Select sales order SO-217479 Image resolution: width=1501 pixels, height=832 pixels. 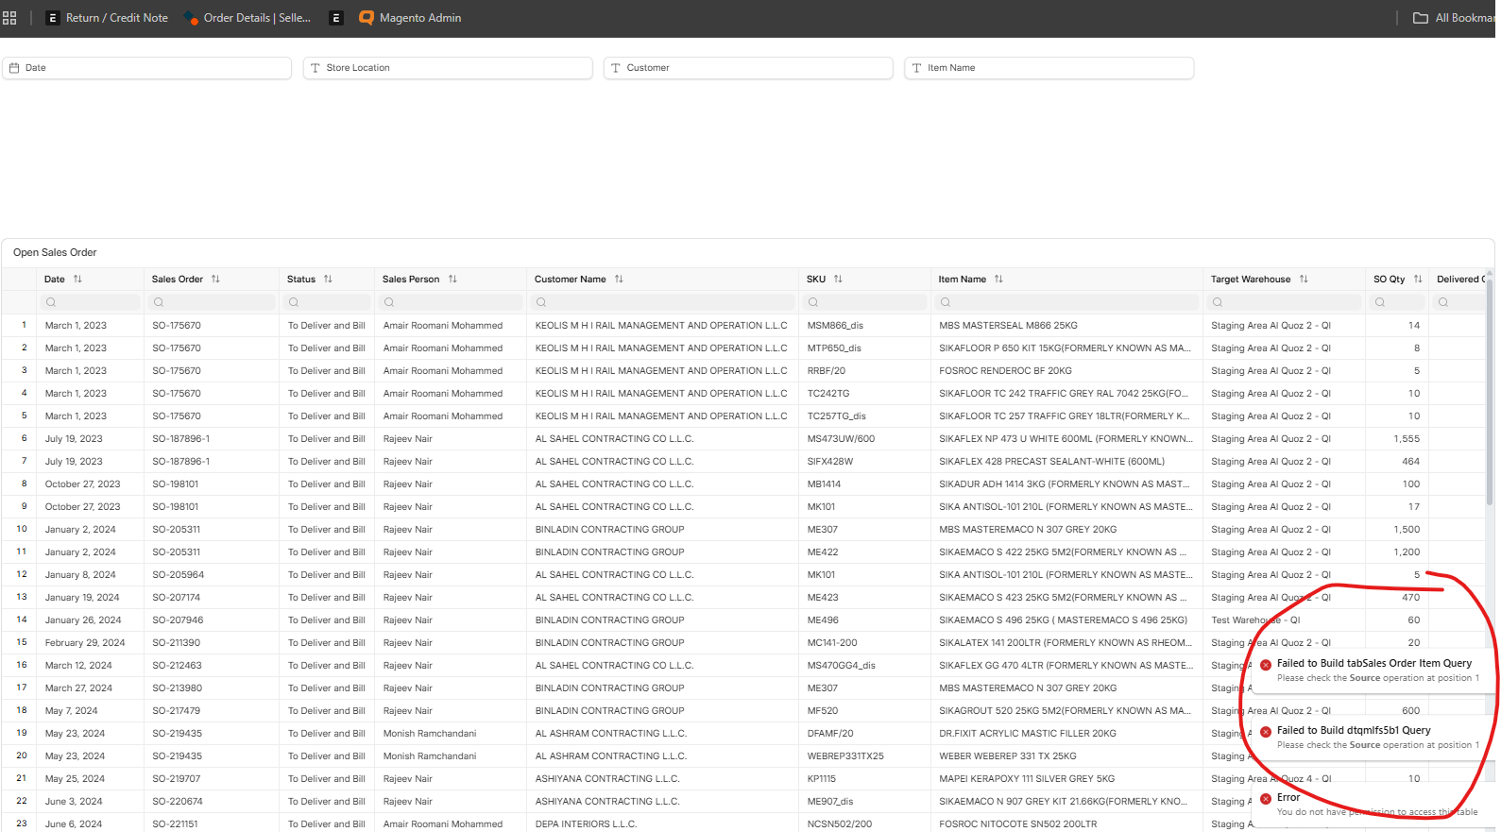tap(177, 711)
